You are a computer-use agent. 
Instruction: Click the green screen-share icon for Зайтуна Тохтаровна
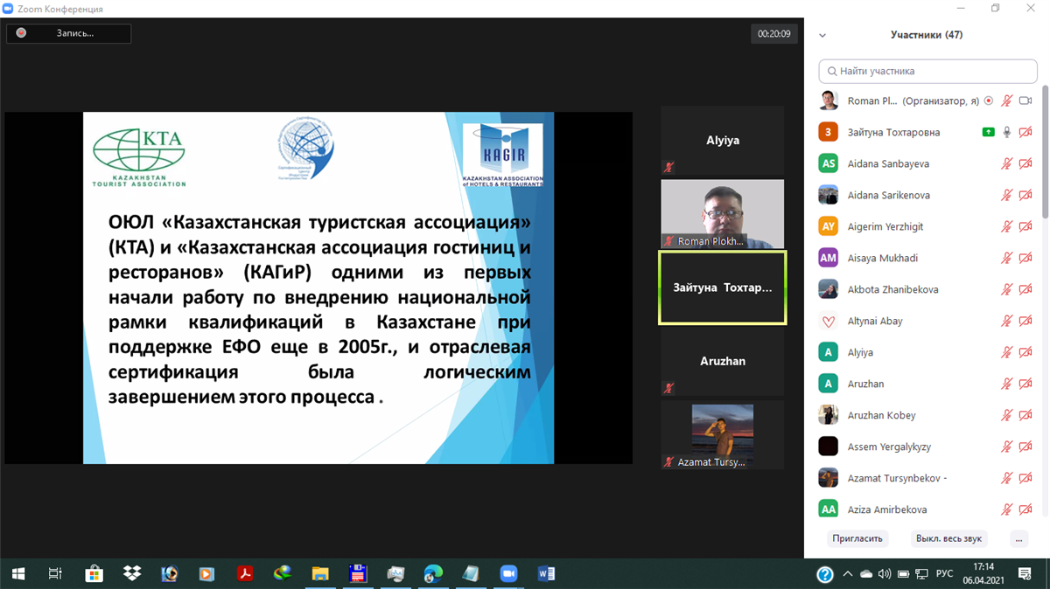(x=988, y=132)
